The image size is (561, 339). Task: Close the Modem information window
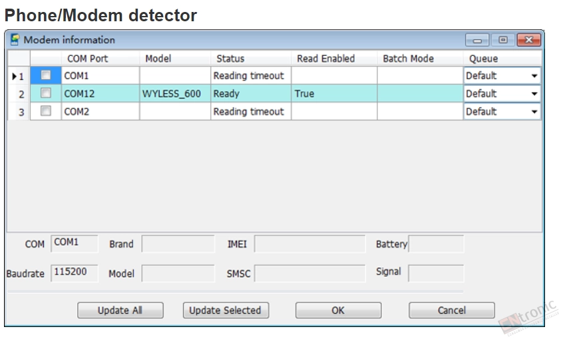coord(528,40)
